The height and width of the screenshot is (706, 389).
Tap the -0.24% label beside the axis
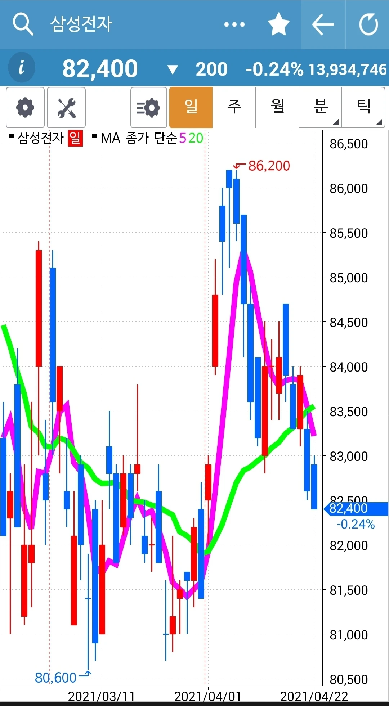point(356,524)
